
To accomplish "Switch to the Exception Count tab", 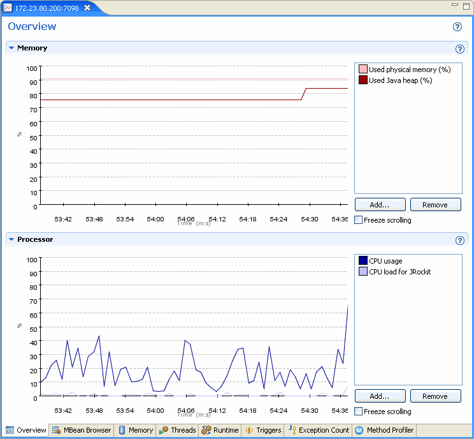I will 319,430.
